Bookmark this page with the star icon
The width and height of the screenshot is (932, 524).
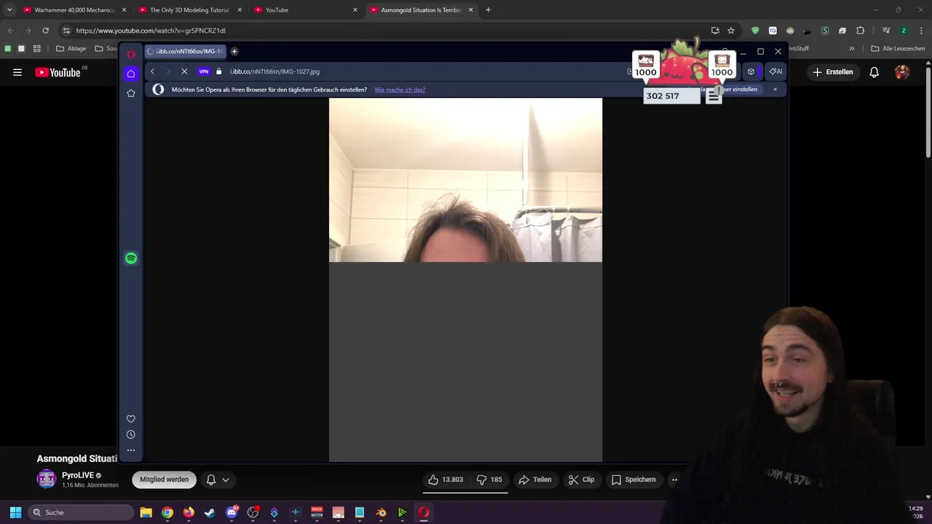point(731,31)
